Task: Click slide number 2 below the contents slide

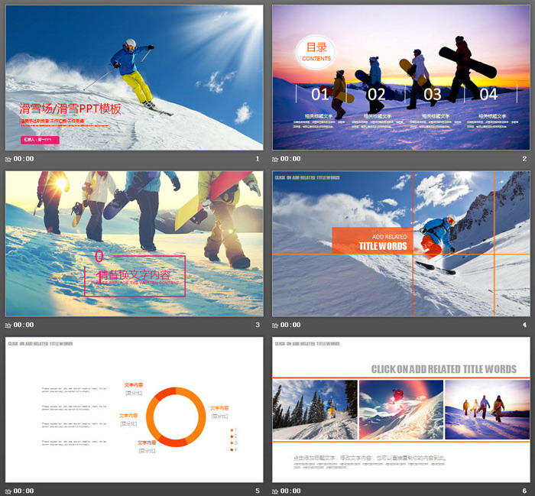Action: (524, 160)
